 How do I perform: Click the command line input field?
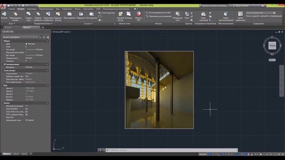coord(172,150)
